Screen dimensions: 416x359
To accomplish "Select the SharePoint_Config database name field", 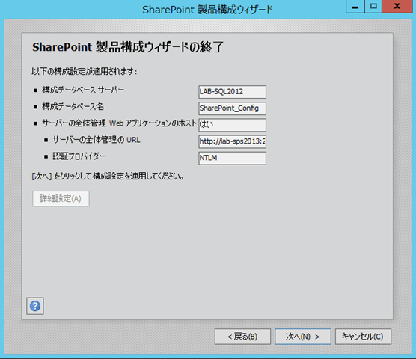I will pyautogui.click(x=232, y=108).
